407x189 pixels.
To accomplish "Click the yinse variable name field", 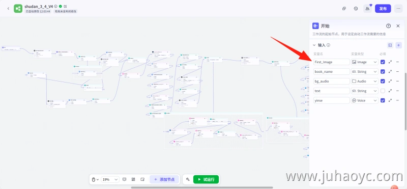I will pos(331,100).
